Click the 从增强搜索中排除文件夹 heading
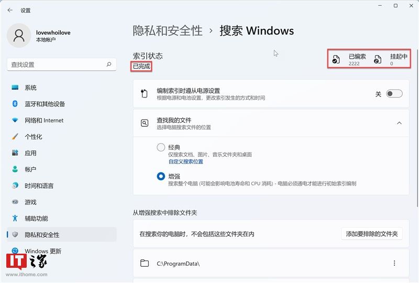Image resolution: width=419 pixels, height=283 pixels. [165, 213]
